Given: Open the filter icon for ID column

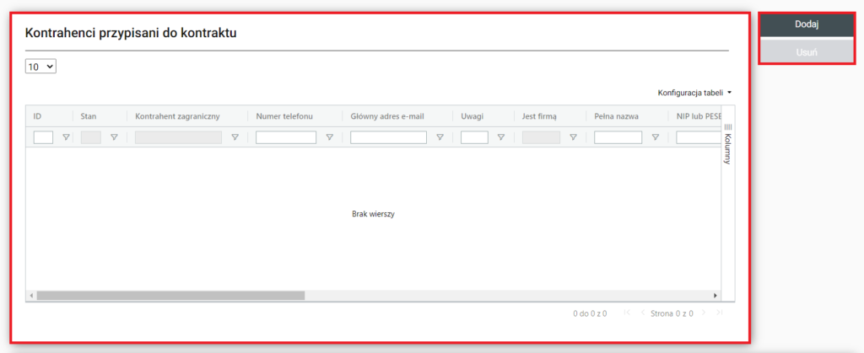Looking at the screenshot, I should [x=66, y=137].
